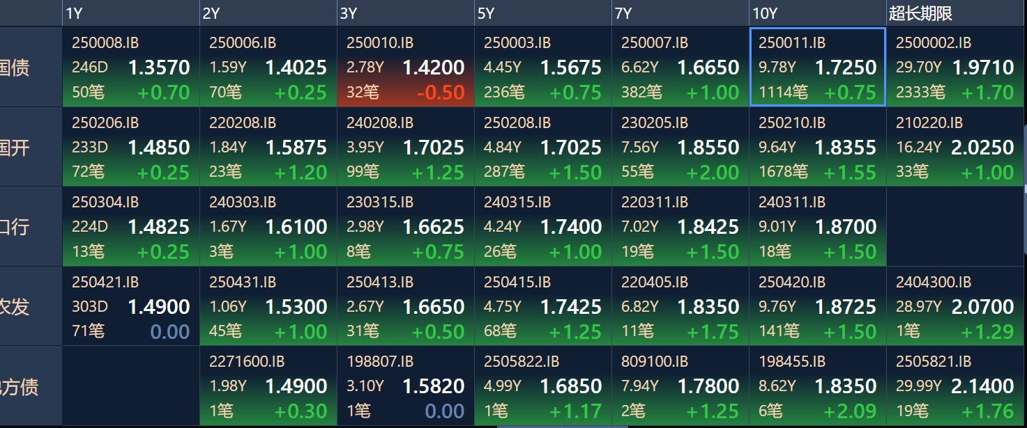Viewport: 1027px width, 428px height.
Task: Open bond 250206.IB cell
Action: click(131, 147)
